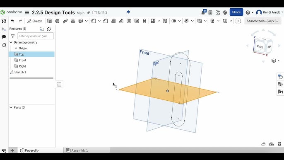This screenshot has width=284, height=160.
Task: Expand the Fillet tool dropdown
Action: click(x=99, y=21)
